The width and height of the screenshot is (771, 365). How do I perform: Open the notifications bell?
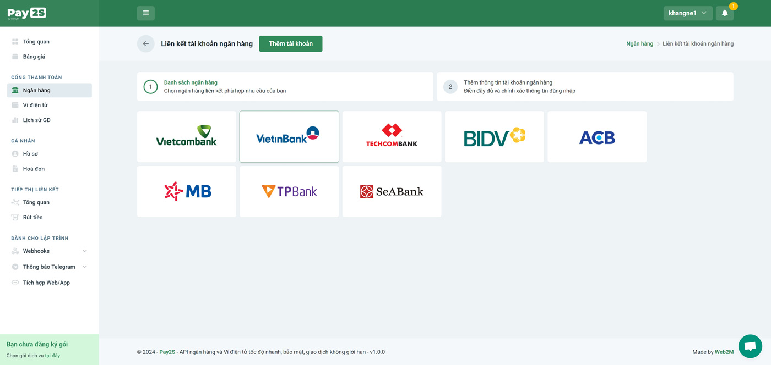pos(725,13)
